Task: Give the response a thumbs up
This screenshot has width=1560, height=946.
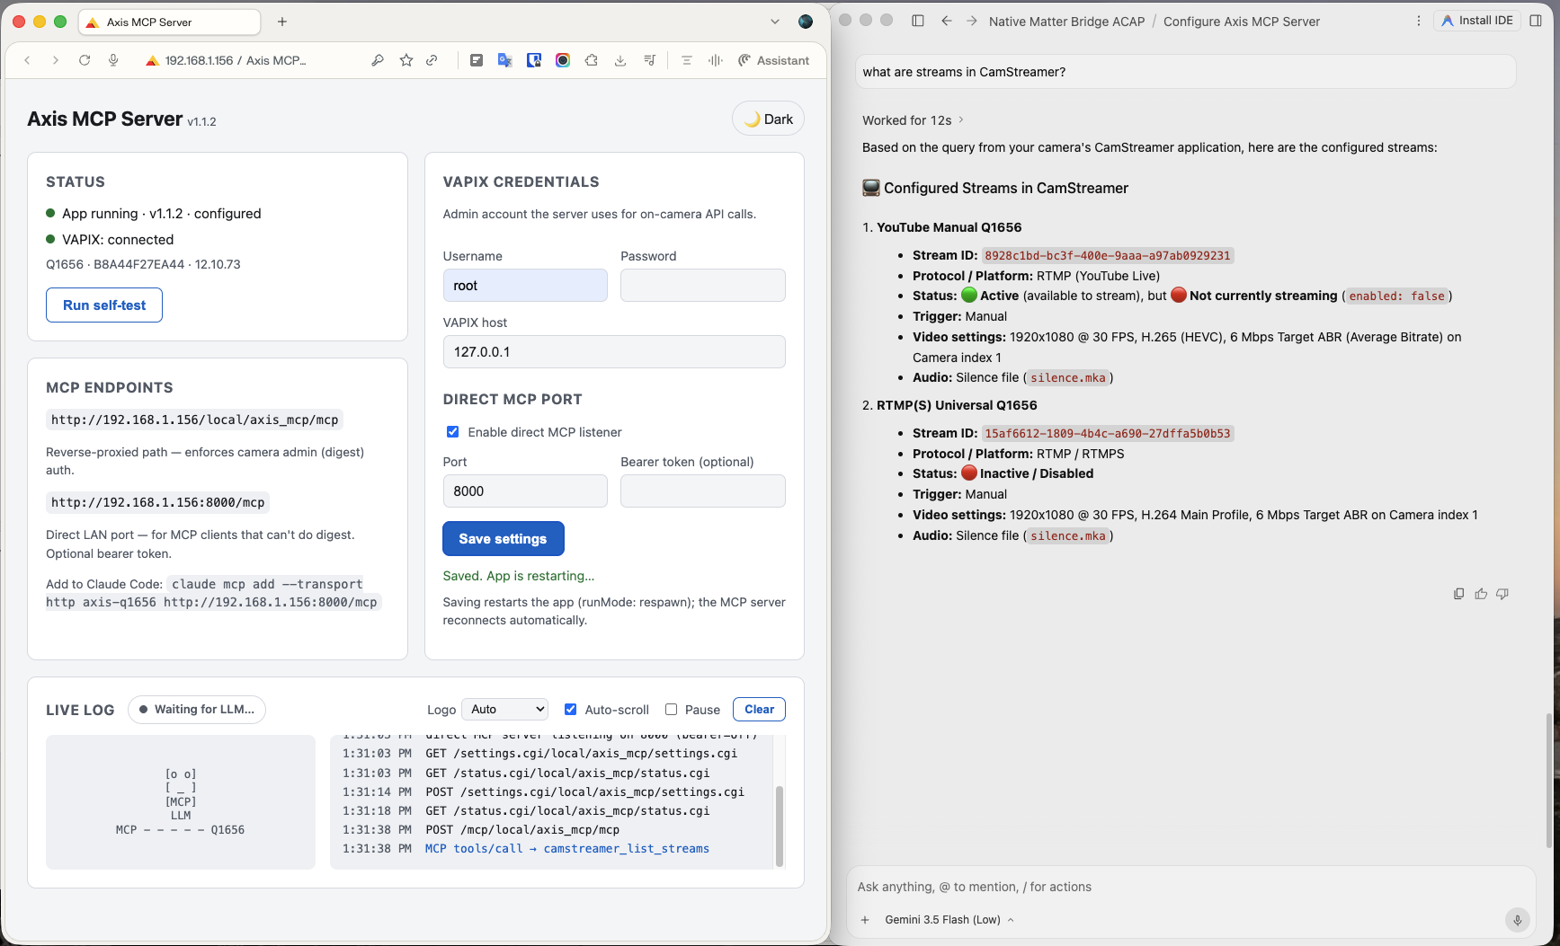Action: click(1481, 594)
